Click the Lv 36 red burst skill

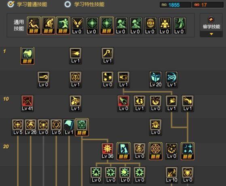pyautogui.click(x=108, y=151)
